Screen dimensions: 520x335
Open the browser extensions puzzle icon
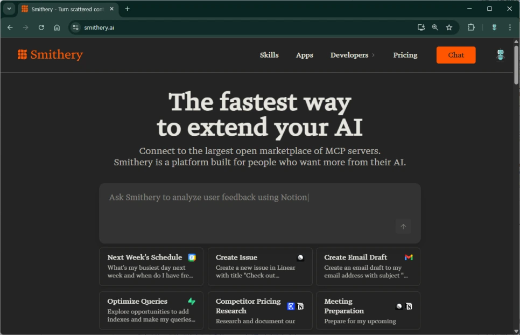pyautogui.click(x=471, y=27)
